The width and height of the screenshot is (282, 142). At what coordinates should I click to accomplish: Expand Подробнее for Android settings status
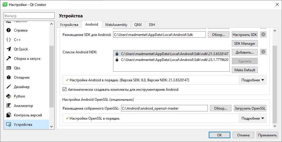click(x=253, y=80)
